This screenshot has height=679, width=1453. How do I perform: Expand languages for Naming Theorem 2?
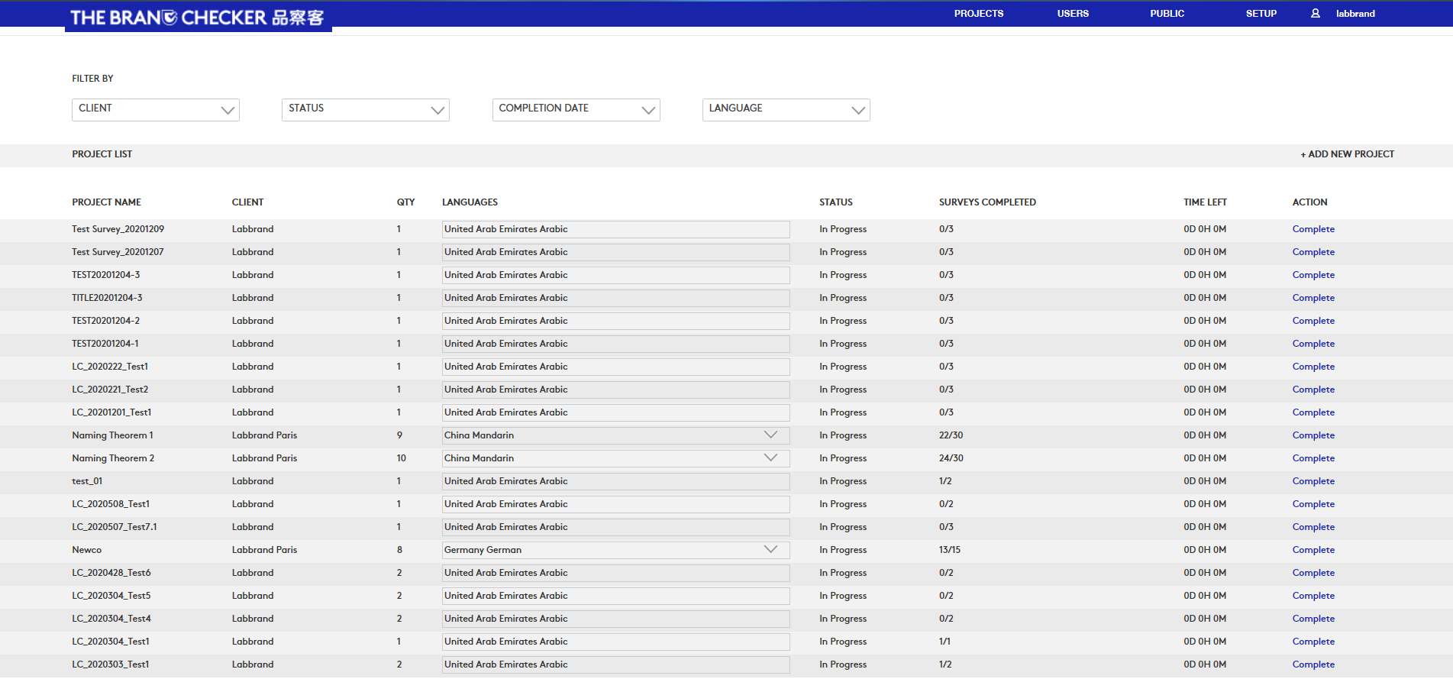point(770,458)
